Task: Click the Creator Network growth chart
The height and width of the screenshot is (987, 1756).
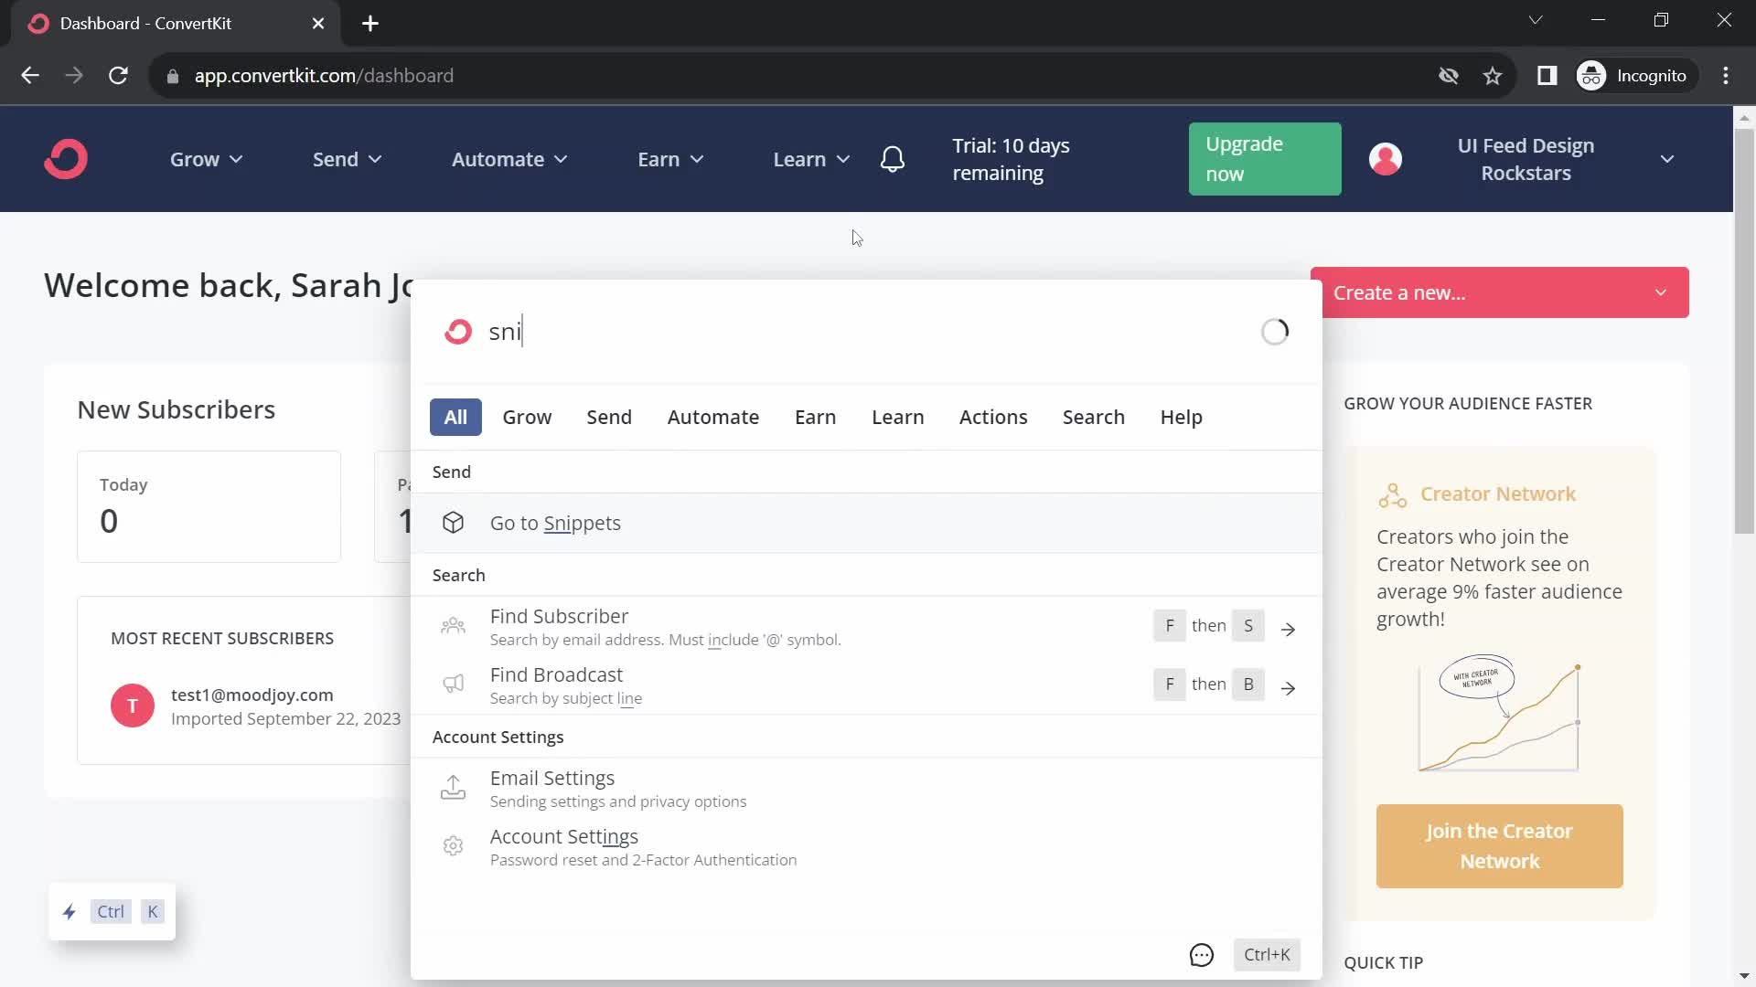Action: [1499, 714]
